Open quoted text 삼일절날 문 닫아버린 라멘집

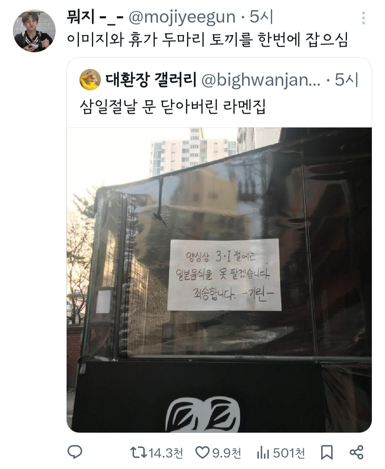173,107
